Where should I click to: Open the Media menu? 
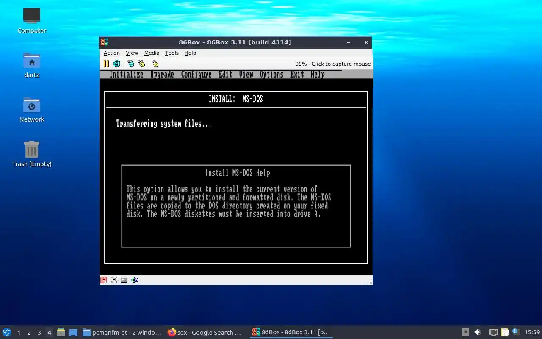(152, 53)
